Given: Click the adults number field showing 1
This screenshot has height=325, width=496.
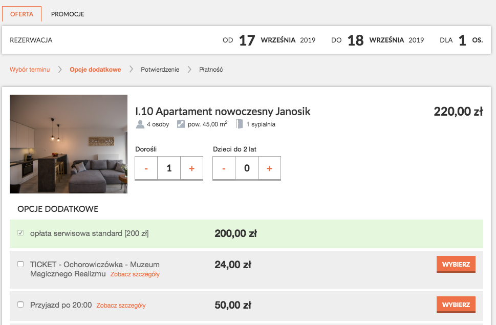Looking at the screenshot, I should point(169,168).
